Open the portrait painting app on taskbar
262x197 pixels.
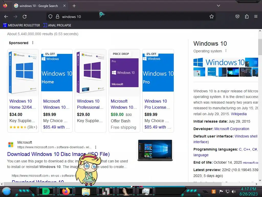(126, 191)
